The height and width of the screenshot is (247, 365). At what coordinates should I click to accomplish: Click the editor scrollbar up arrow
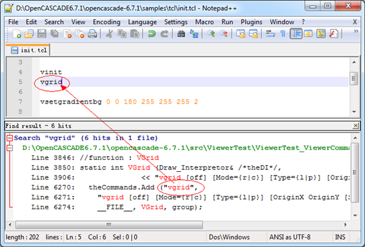coord(354,62)
